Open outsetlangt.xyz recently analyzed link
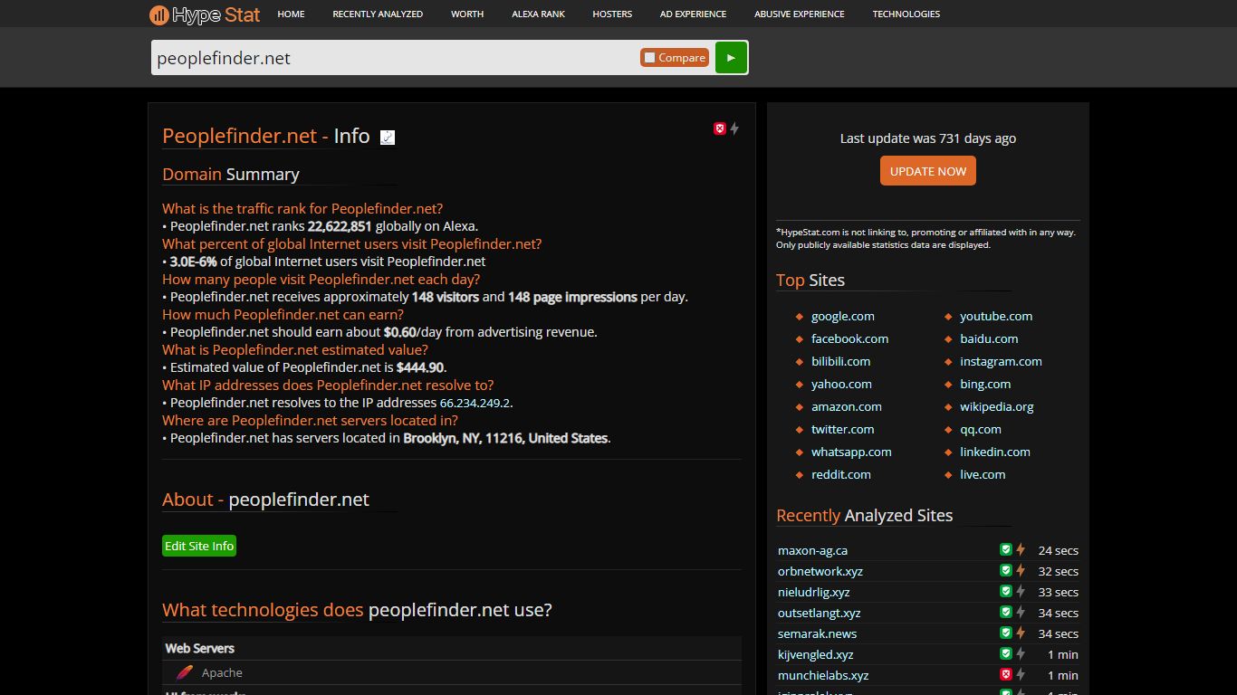 819,613
